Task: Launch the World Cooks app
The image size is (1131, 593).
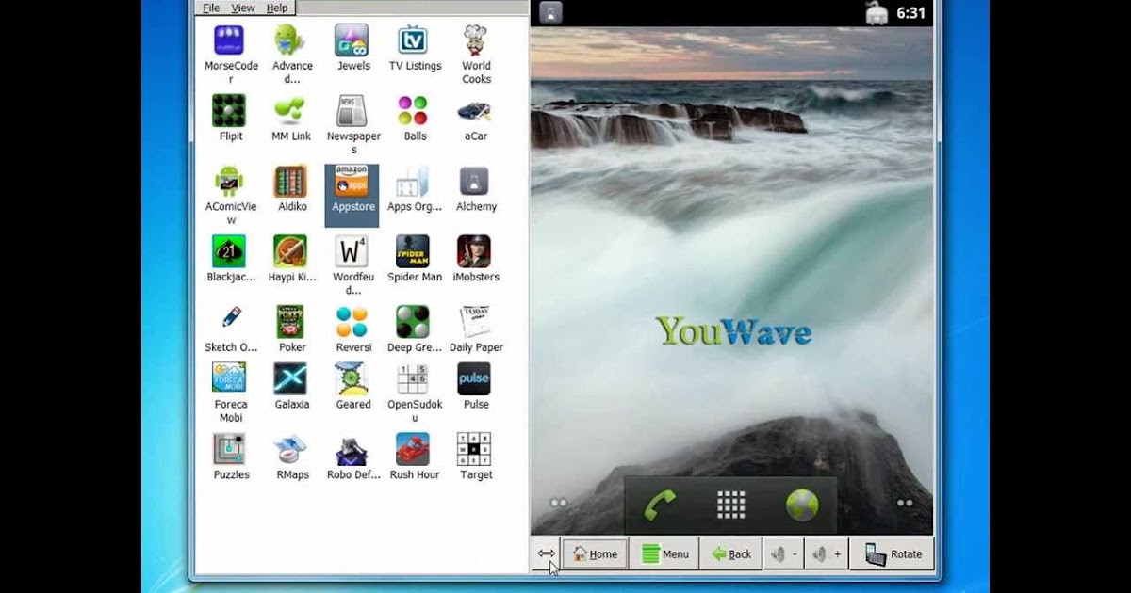Action: [x=475, y=40]
